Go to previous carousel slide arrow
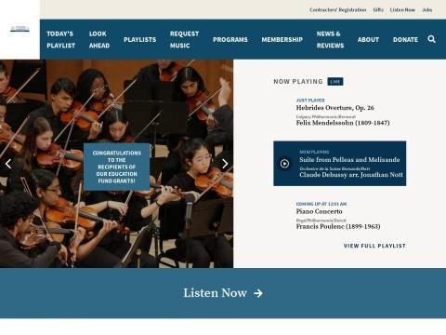Screen dimensions: 446x335 8,164
